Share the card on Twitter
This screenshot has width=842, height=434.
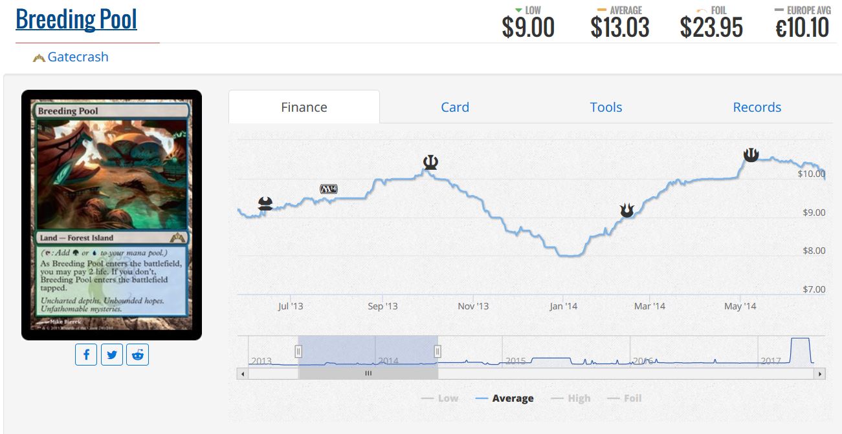click(112, 355)
